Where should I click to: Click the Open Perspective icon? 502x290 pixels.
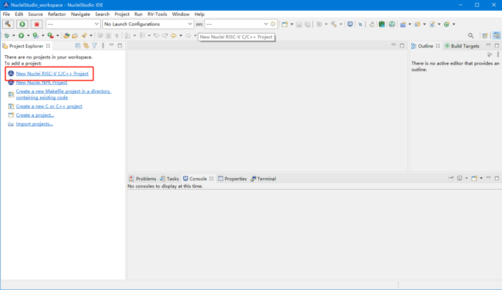click(485, 35)
